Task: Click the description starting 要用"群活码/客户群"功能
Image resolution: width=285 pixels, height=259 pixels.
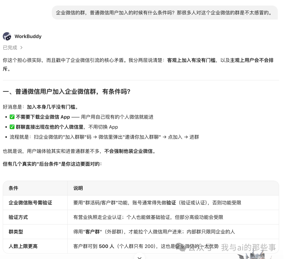Action: (157, 203)
